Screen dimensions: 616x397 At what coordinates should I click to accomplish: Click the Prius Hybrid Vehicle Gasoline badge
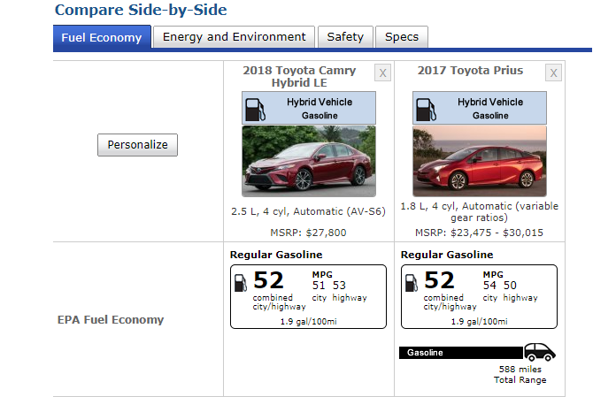pos(479,108)
